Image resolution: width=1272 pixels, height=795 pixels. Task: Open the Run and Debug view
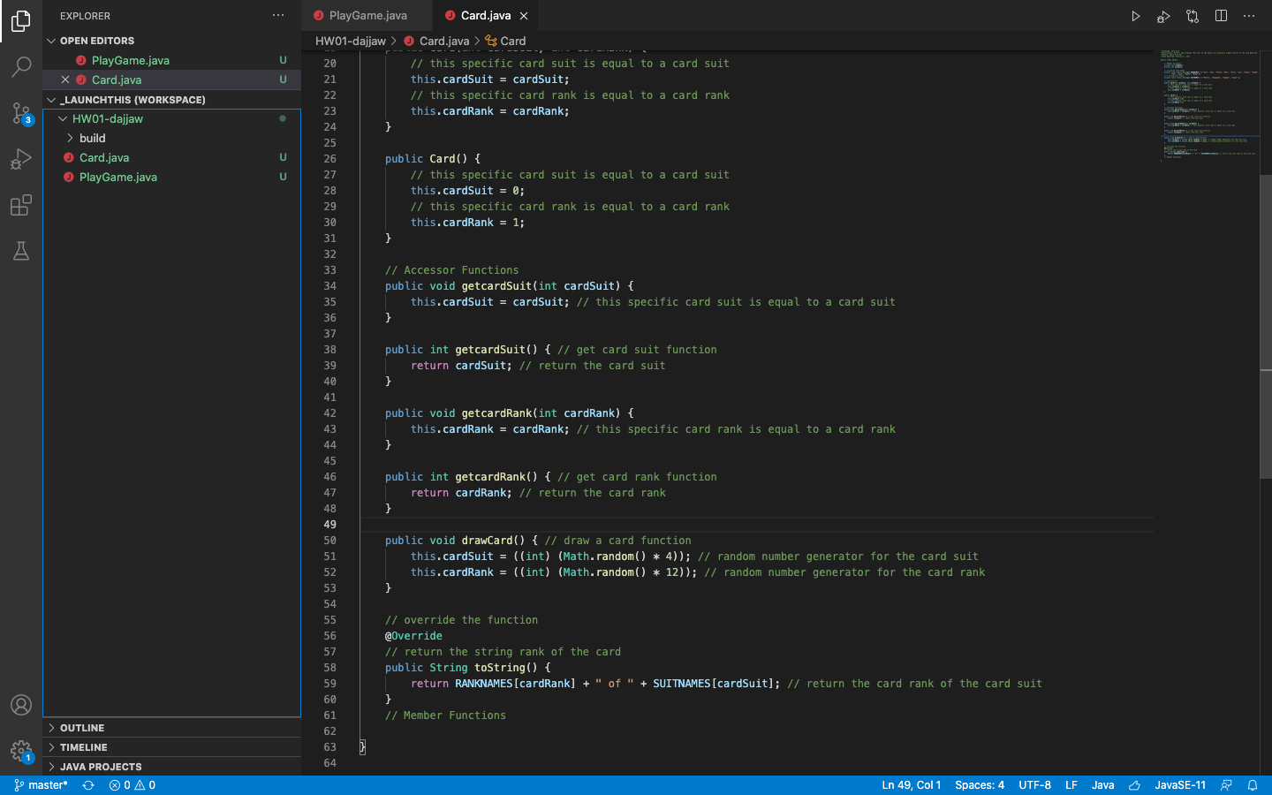coord(21,159)
